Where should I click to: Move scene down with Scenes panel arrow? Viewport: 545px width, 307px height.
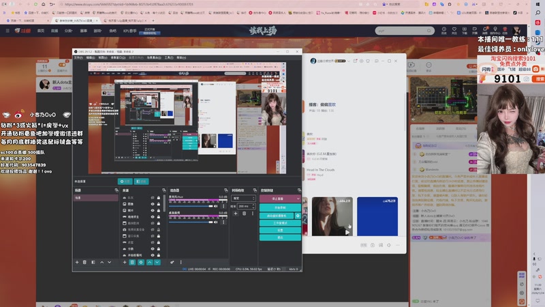110,262
